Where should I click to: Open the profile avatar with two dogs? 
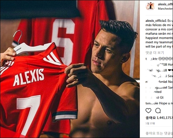tap(150, 6)
